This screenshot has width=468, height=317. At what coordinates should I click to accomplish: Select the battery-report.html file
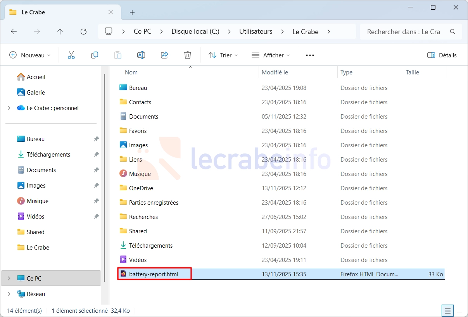tap(154, 274)
